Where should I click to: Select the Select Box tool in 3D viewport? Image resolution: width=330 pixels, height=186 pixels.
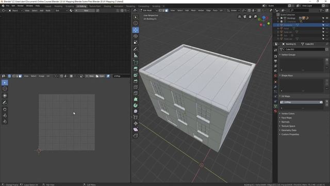coord(136,17)
